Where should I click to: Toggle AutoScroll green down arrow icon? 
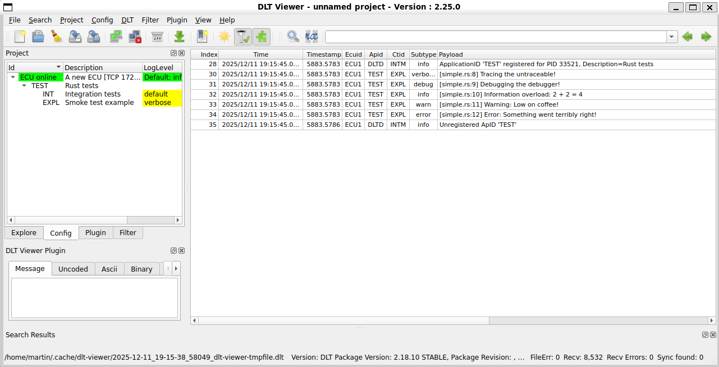pyautogui.click(x=180, y=37)
